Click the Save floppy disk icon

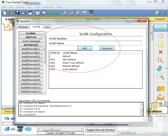[x=17, y=13]
